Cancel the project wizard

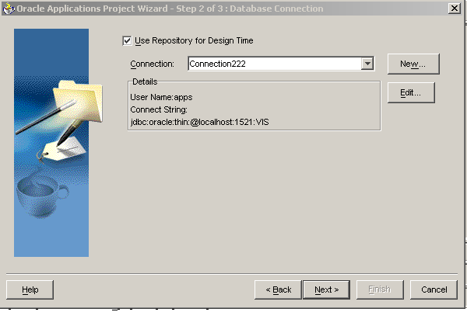[x=434, y=289]
